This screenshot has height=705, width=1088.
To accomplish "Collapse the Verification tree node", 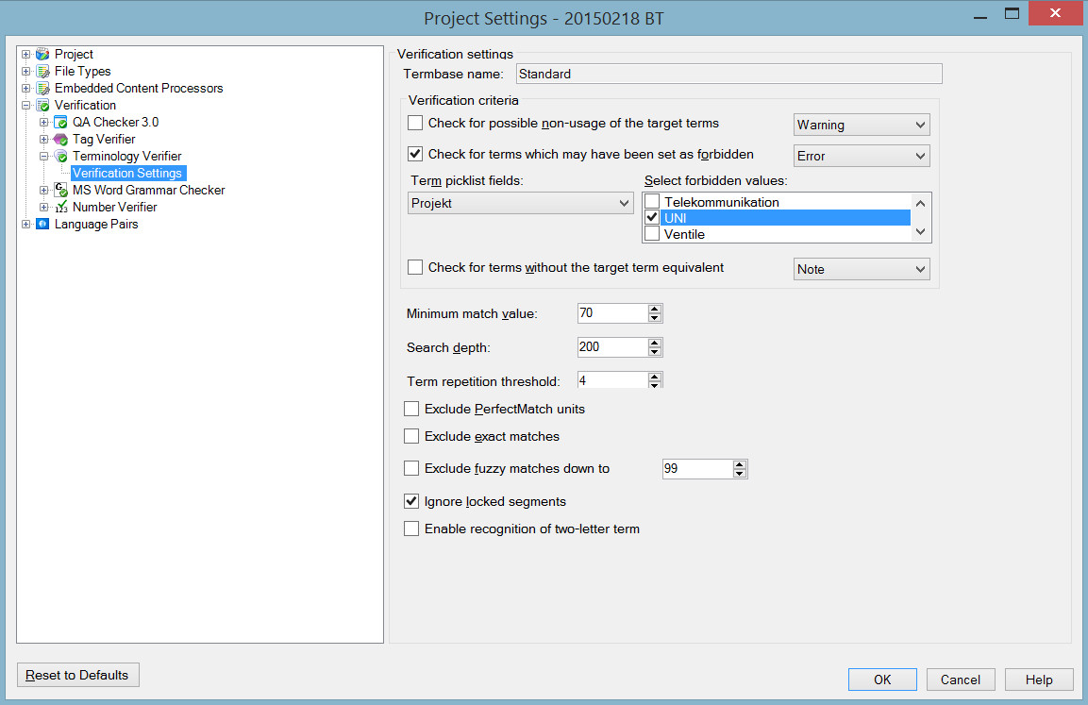I will click(25, 106).
